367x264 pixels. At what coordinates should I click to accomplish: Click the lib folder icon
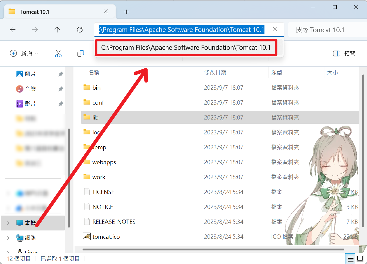[87, 117]
